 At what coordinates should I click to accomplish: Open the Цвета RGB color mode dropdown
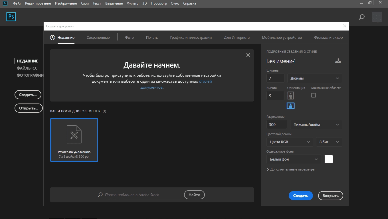click(x=290, y=142)
